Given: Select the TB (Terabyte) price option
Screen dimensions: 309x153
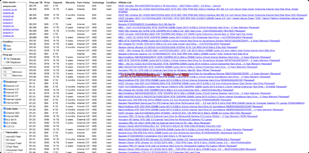Looking at the screenshot, I should tap(5, 59).
